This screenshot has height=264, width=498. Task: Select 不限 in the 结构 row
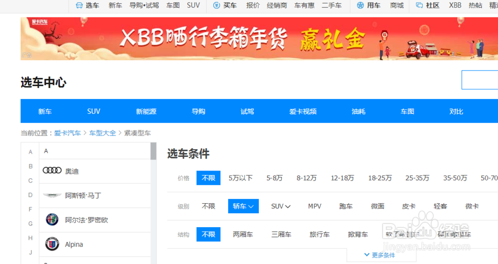pos(208,235)
